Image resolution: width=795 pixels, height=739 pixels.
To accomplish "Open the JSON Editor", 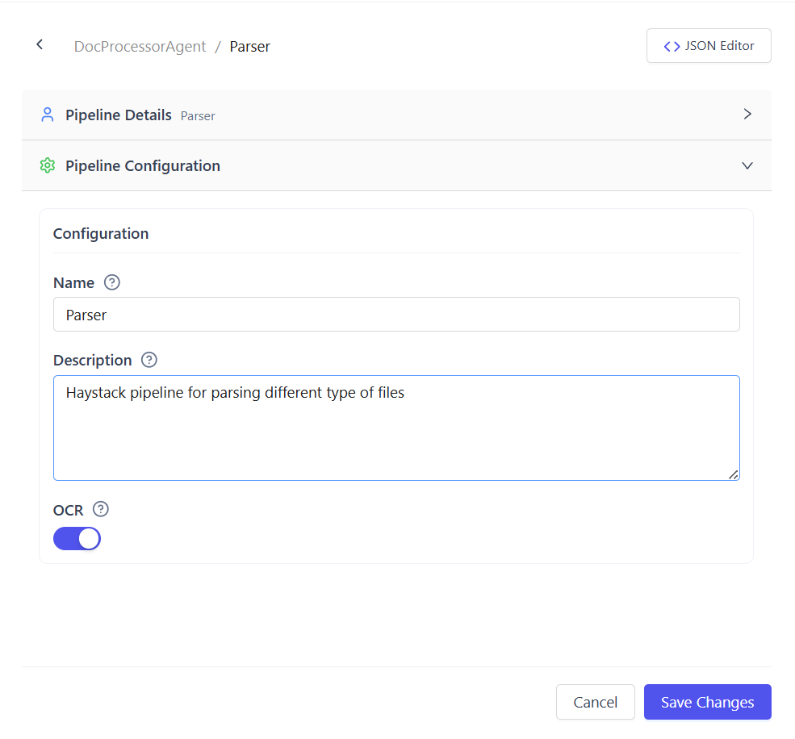I will (709, 46).
